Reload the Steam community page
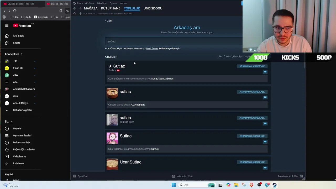Image resolution: width=336 pixels, height=189 pixels. (75, 13)
